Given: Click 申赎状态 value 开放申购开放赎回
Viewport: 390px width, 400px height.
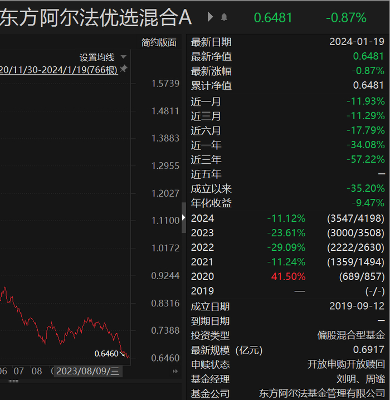Looking at the screenshot, I should tap(346, 364).
